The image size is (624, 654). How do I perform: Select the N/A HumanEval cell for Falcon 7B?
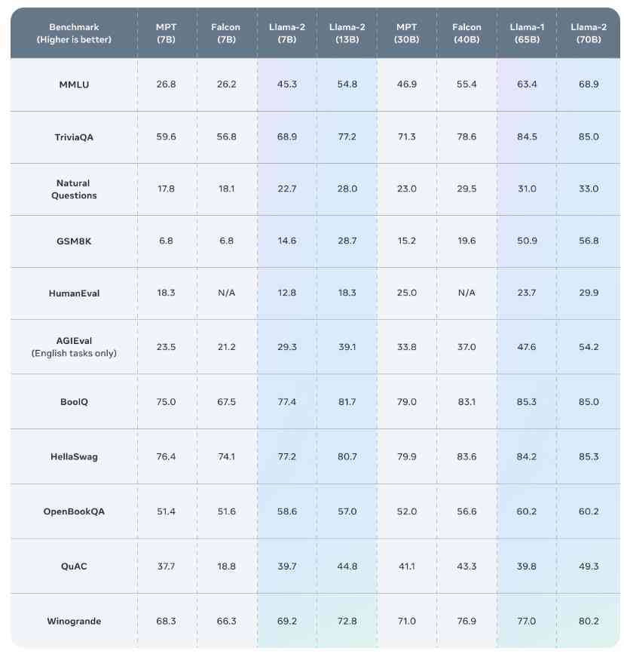(226, 293)
